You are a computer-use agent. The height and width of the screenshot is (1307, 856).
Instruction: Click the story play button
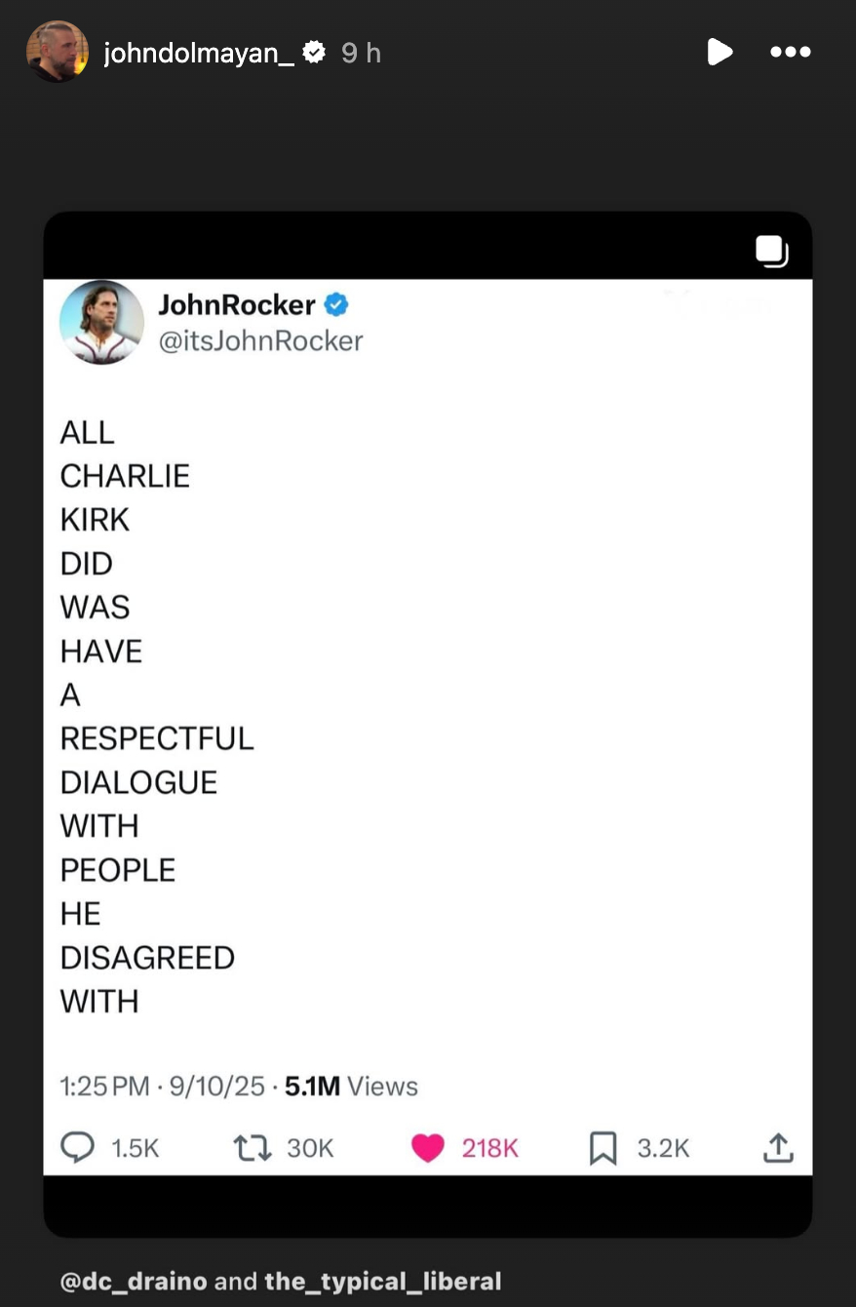(x=720, y=52)
